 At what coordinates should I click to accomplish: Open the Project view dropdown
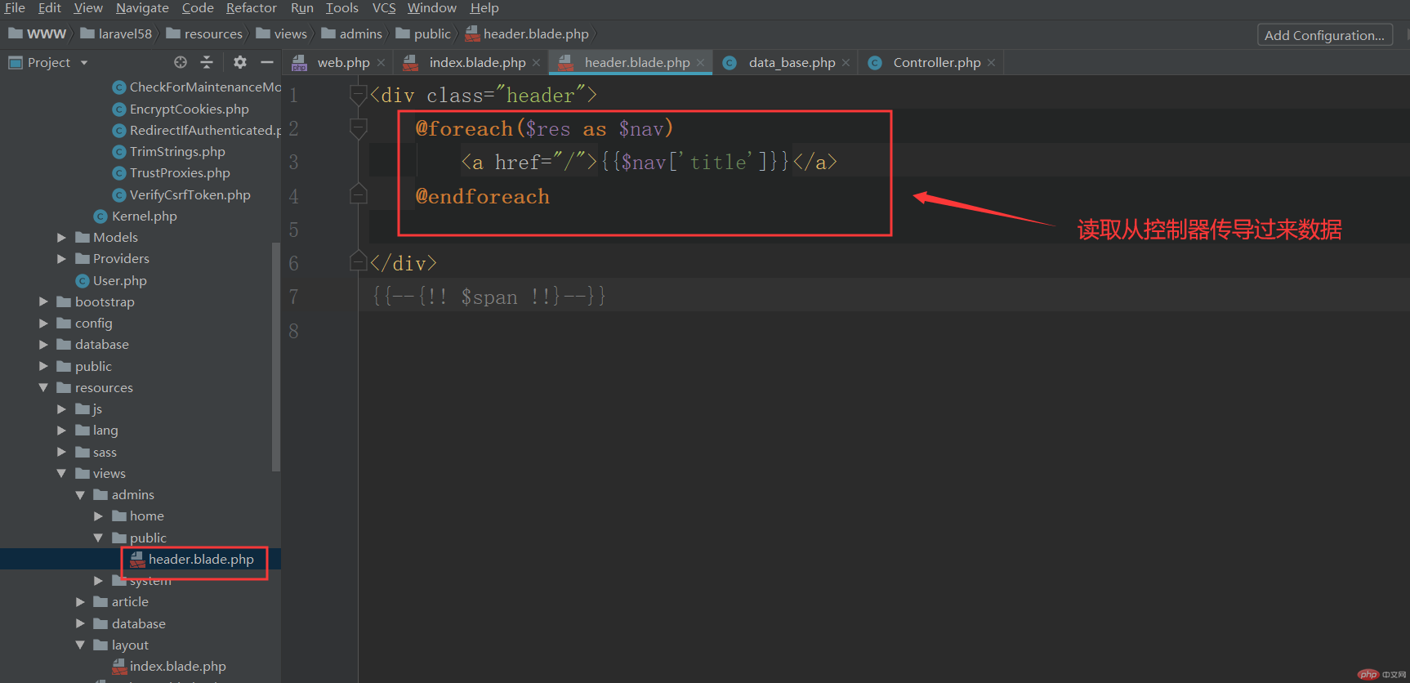tap(84, 63)
